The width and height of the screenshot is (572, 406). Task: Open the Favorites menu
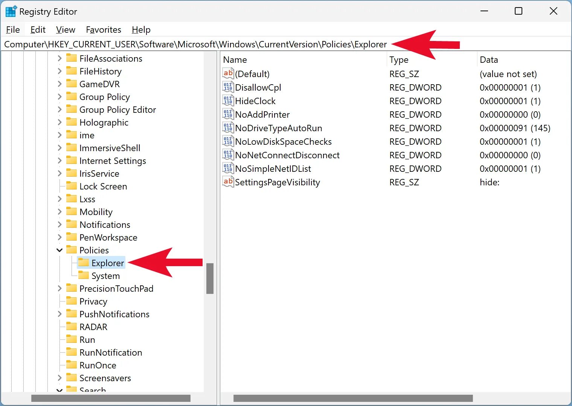(104, 30)
